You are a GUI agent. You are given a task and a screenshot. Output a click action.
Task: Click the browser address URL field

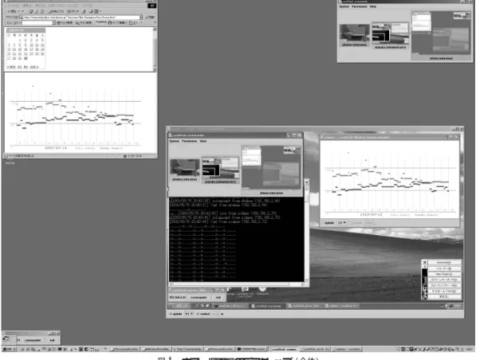pyautogui.click(x=80, y=18)
